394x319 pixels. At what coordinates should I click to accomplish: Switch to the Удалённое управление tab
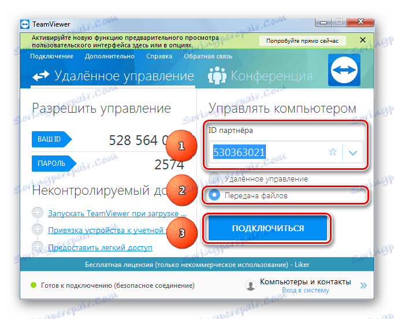pyautogui.click(x=113, y=76)
